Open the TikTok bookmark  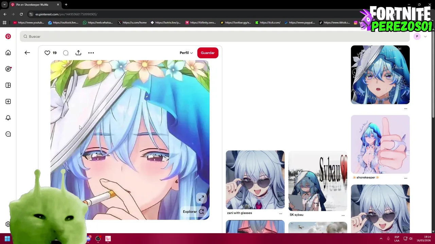[x=335, y=23]
